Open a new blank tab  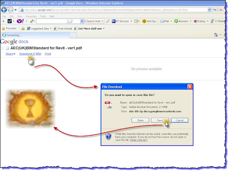[x=73, y=35]
